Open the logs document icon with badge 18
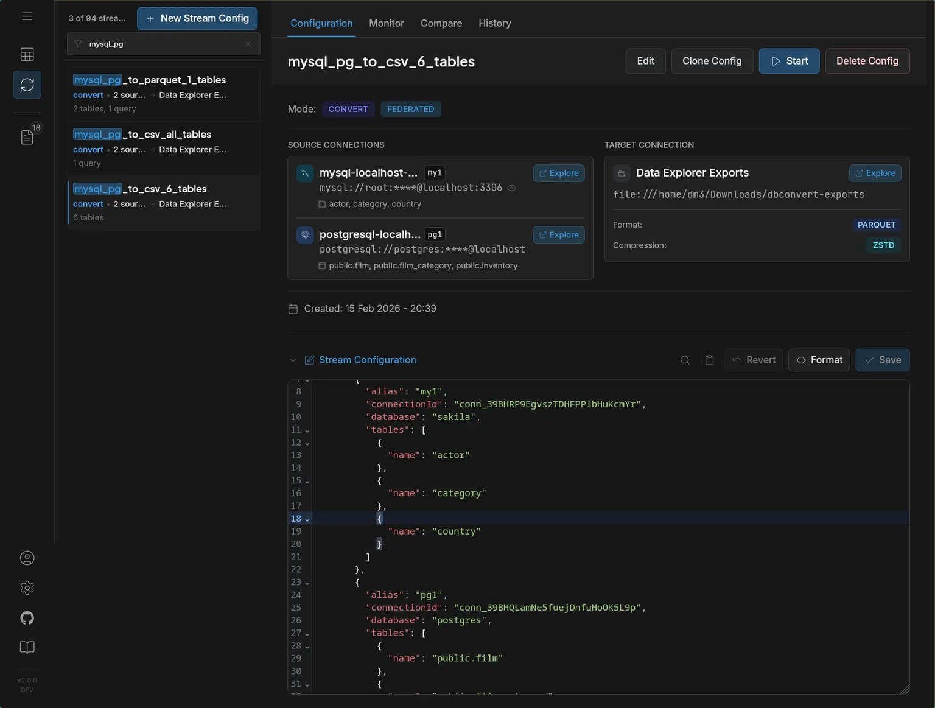Screen dimensions: 935x708 pyautogui.click(x=27, y=137)
